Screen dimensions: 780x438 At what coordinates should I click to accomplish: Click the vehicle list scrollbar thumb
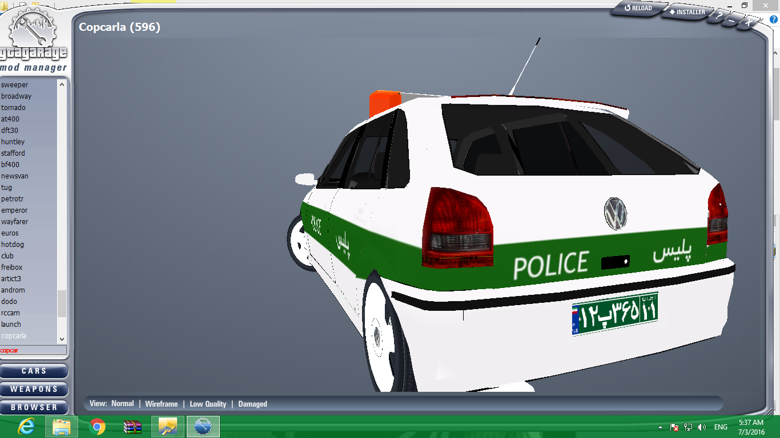coord(62,303)
